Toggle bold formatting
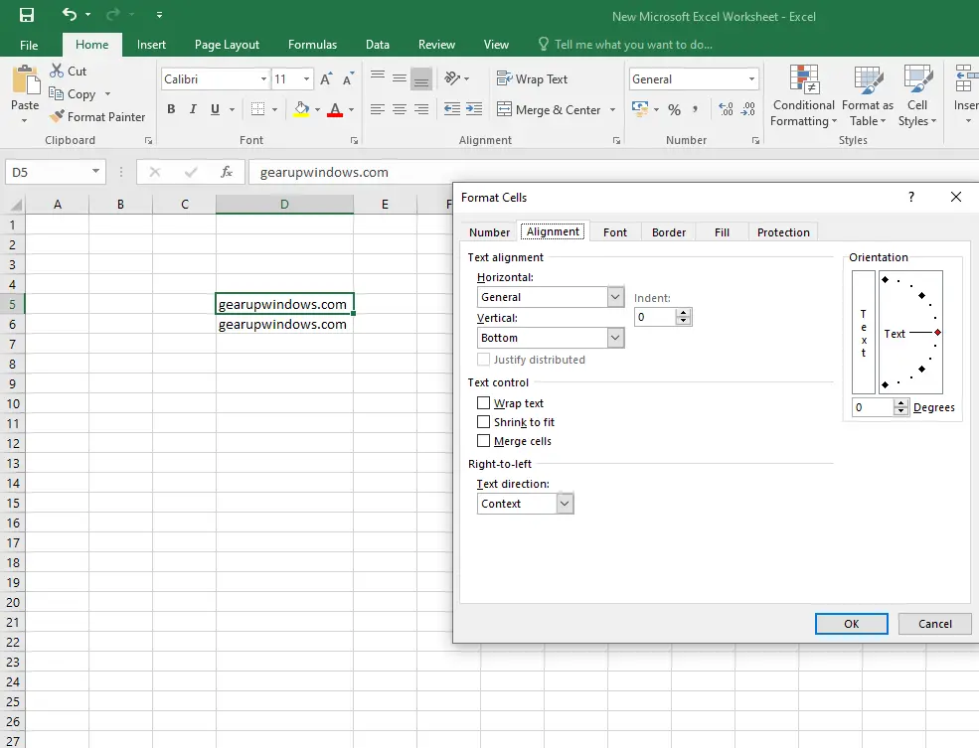This screenshot has width=979, height=748. point(171,110)
